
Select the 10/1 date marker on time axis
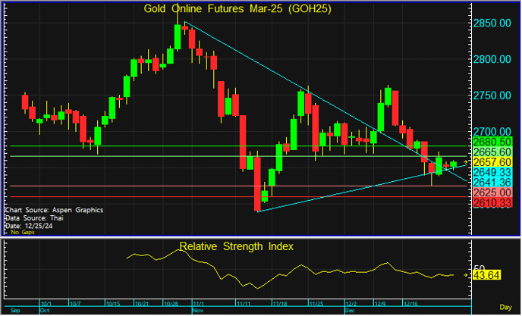coord(46,304)
